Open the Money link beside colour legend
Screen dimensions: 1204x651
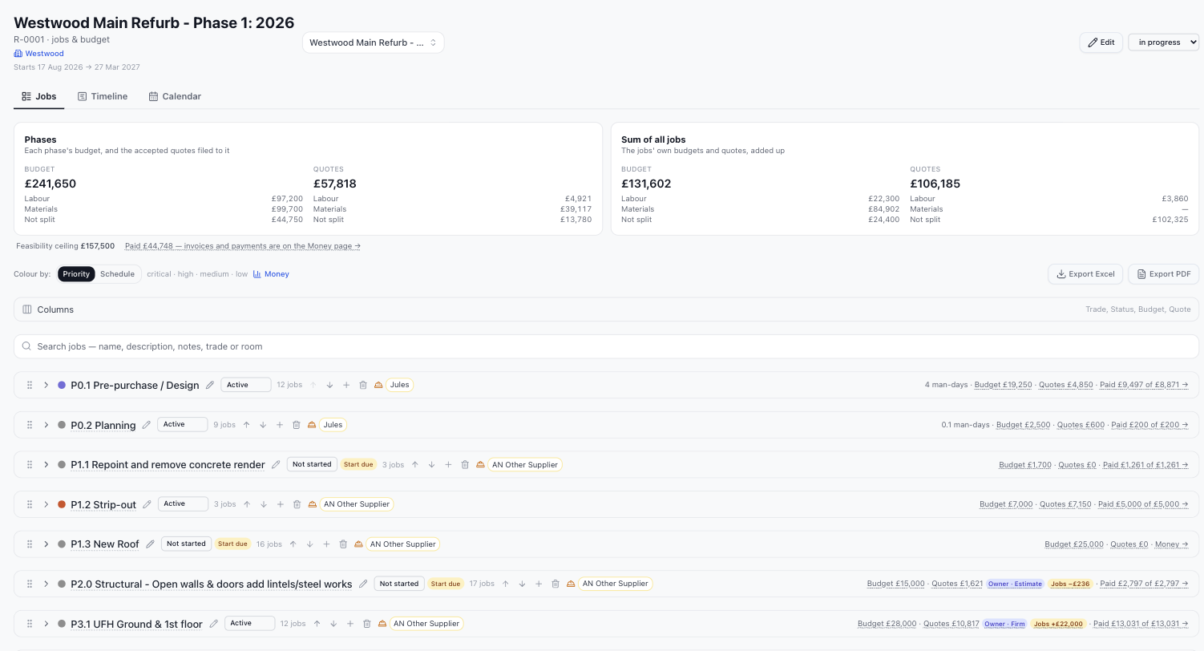tap(271, 274)
